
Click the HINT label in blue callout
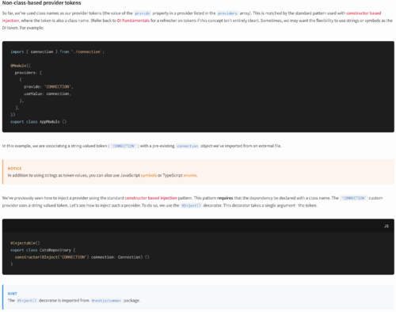click(x=13, y=294)
